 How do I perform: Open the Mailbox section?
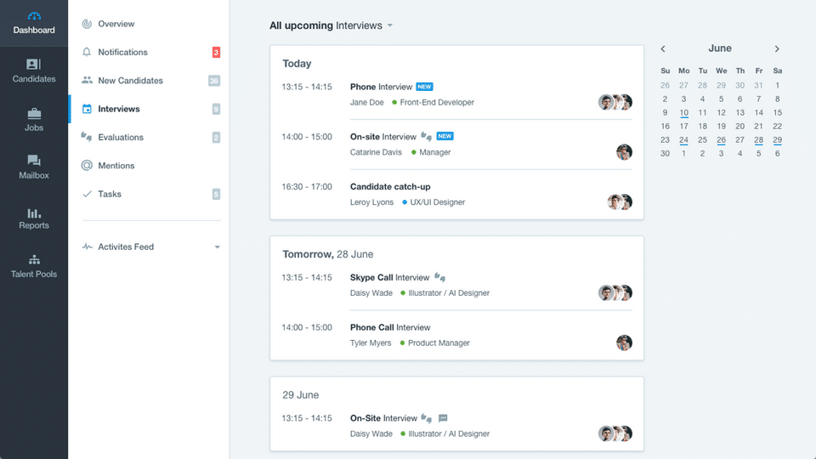coord(34,167)
